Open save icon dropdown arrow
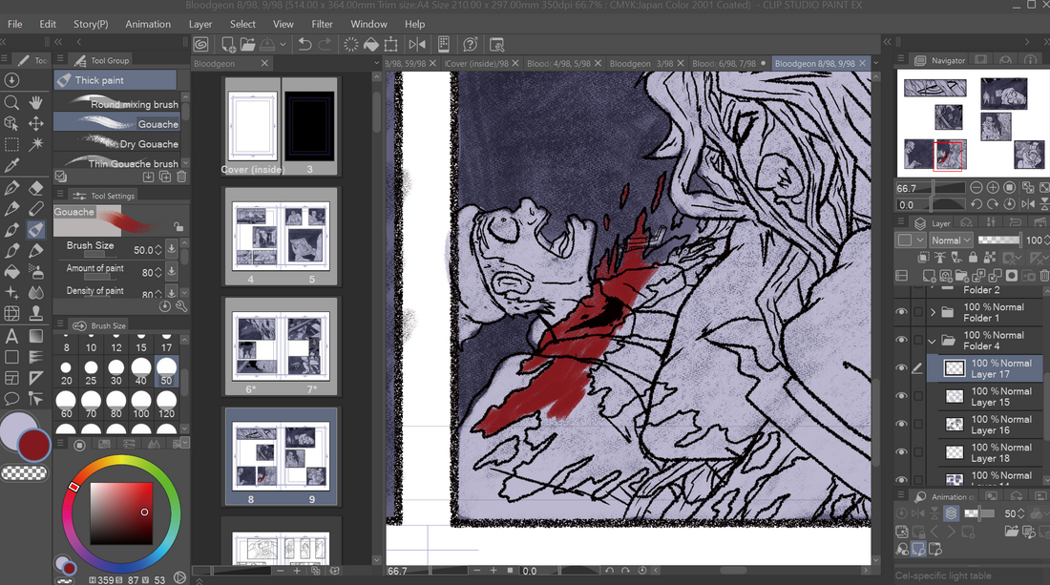 tap(283, 45)
